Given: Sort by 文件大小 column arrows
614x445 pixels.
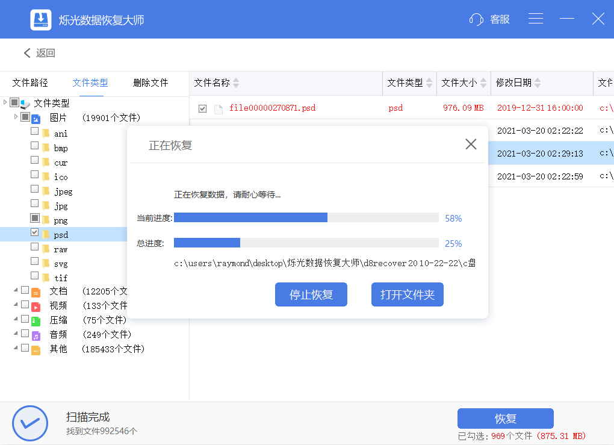Looking at the screenshot, I should (x=483, y=82).
